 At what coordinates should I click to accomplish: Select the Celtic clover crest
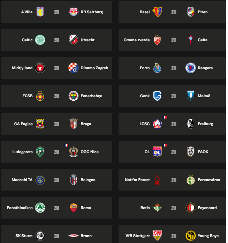point(40,40)
